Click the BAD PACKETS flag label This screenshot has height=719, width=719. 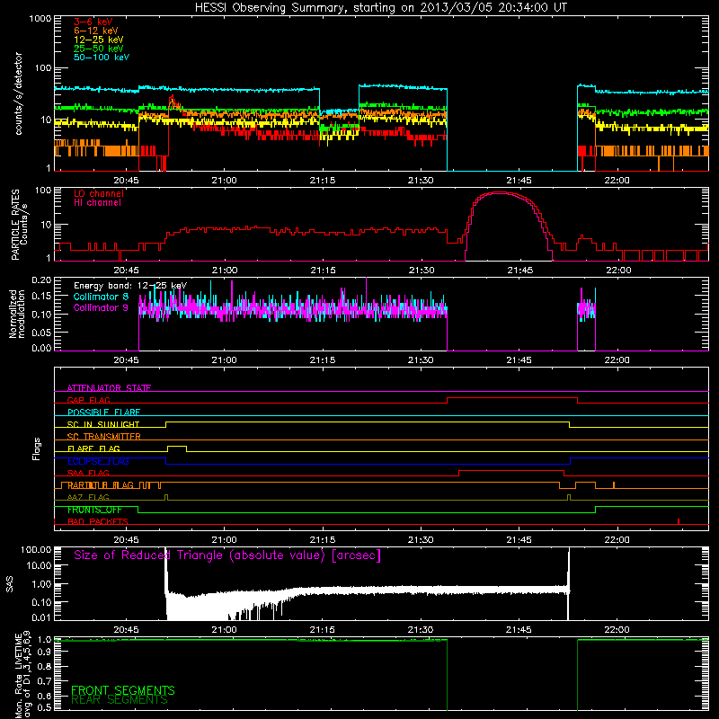click(98, 521)
